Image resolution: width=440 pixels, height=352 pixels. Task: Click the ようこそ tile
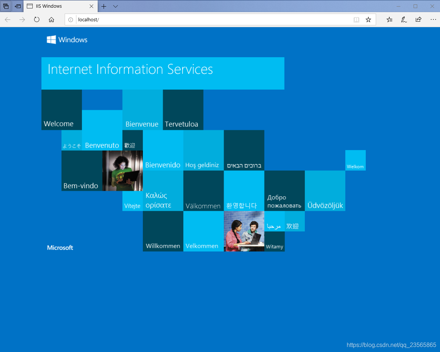pos(72,140)
